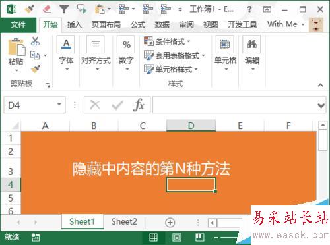
Task: Open 单元格样式 cell styles dropdown
Action: 171,69
